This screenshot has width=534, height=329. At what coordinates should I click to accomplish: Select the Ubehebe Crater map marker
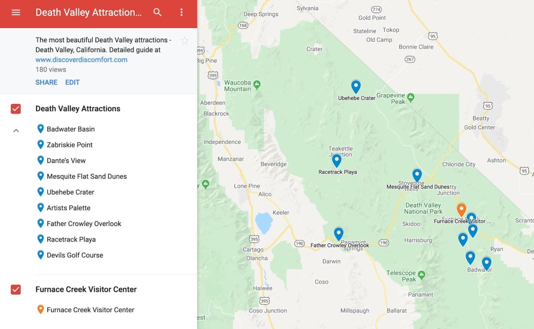[x=356, y=87]
